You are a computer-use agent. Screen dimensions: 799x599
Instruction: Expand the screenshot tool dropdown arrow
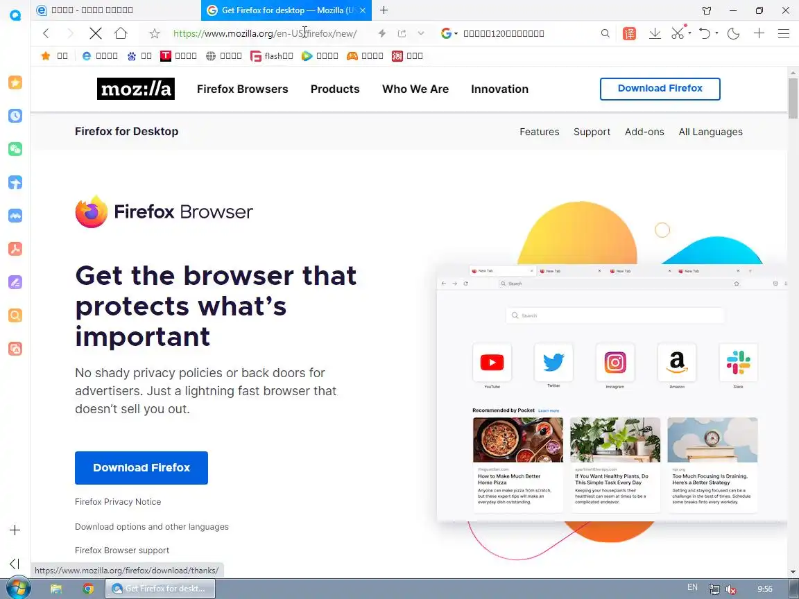[689, 33]
